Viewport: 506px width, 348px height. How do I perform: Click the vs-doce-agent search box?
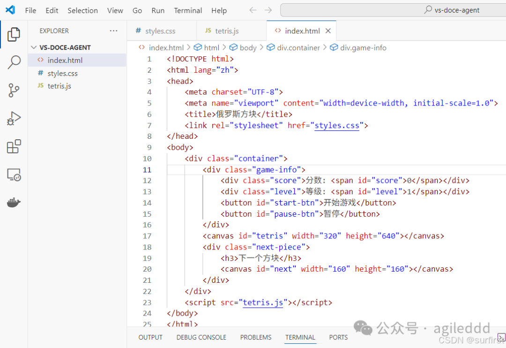pos(393,10)
